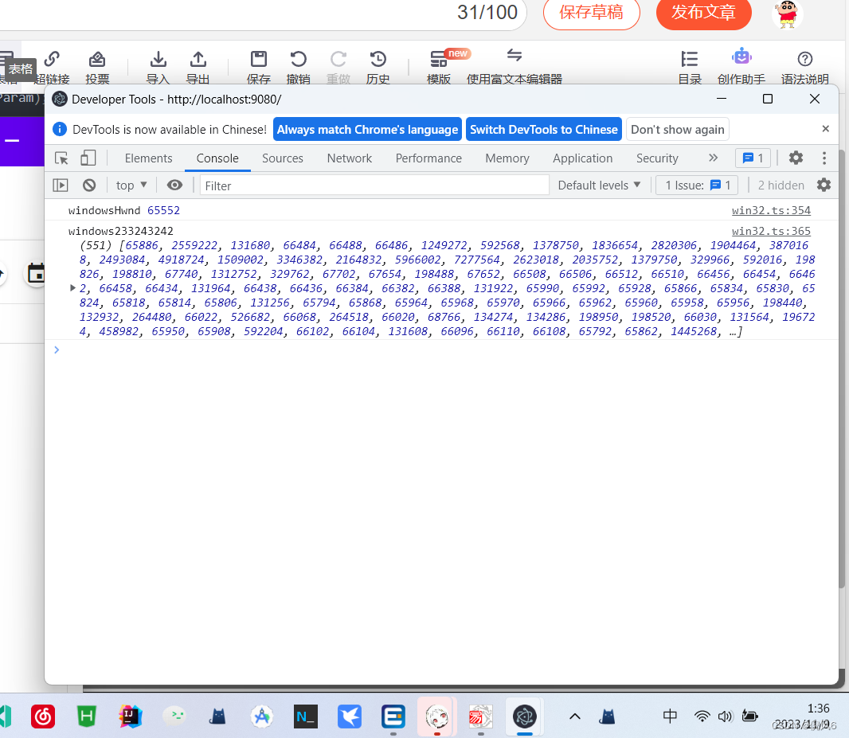This screenshot has width=849, height=738.
Task: Open the syntax help (语法说明)
Action: pyautogui.click(x=805, y=67)
